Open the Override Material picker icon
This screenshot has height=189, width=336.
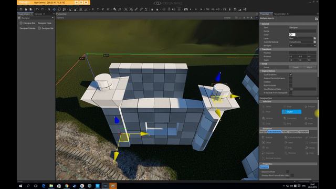tap(315, 42)
